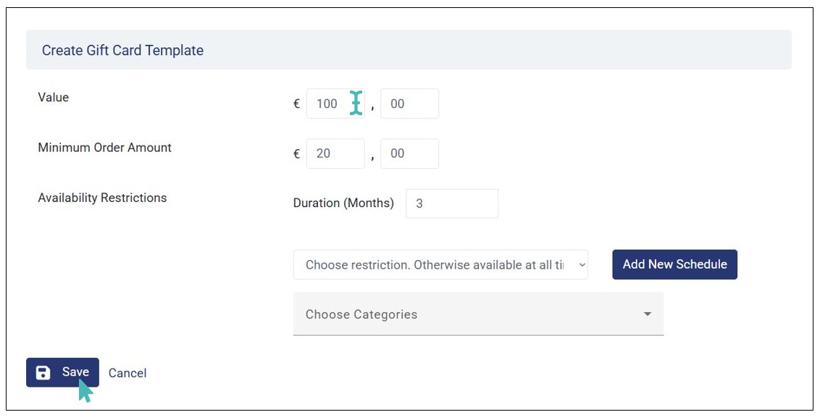820x420 pixels.
Task: Click the Save button label
Action: (x=75, y=372)
